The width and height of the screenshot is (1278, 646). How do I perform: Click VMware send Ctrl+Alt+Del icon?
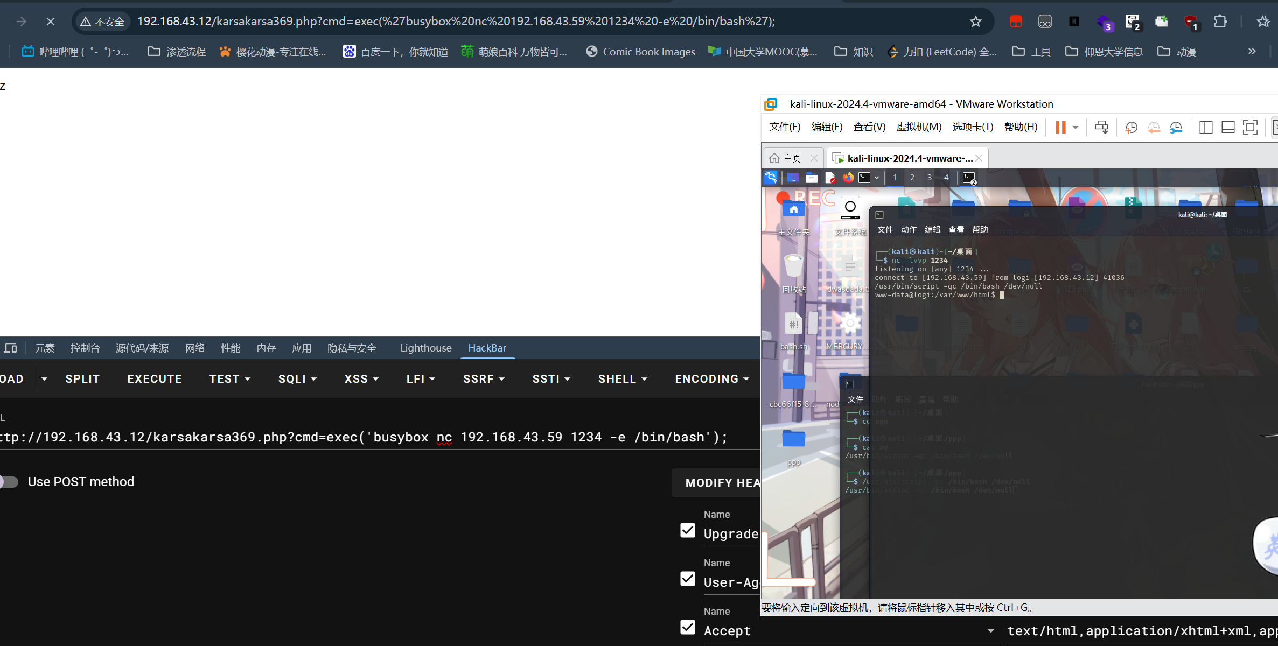click(x=1101, y=127)
